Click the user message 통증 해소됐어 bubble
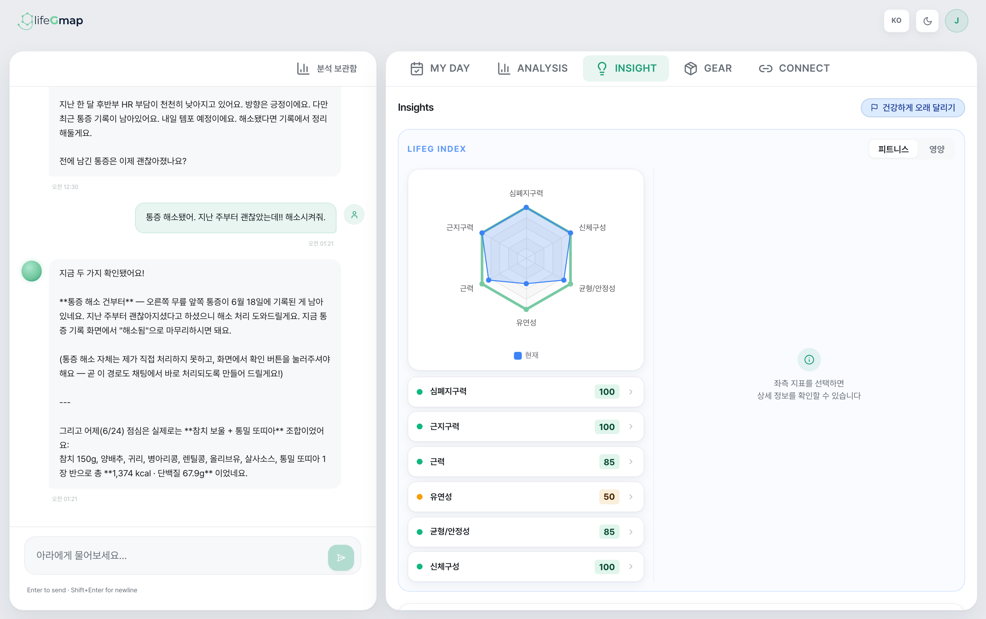Viewport: 986px width, 619px height. [236, 218]
